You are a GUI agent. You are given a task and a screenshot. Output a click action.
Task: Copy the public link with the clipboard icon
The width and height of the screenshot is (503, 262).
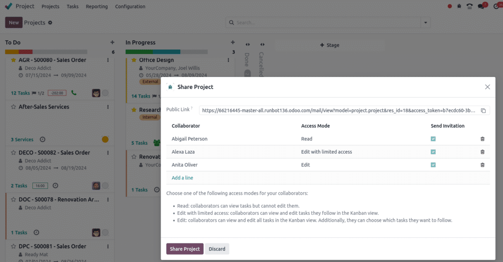(x=483, y=110)
